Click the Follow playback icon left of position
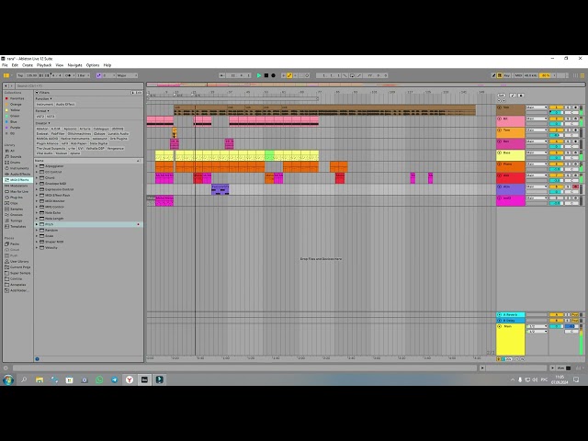This screenshot has width=588, height=441. point(222,75)
